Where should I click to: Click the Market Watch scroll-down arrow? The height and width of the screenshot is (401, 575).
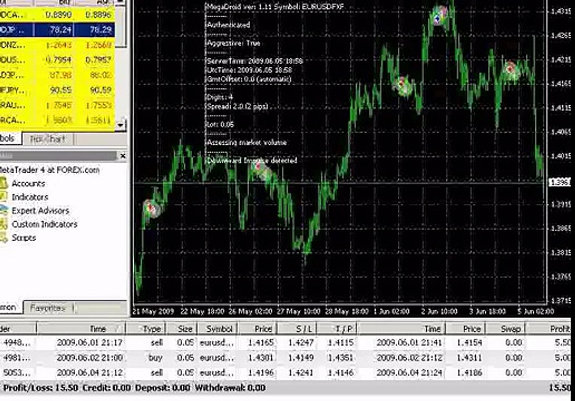[121, 125]
